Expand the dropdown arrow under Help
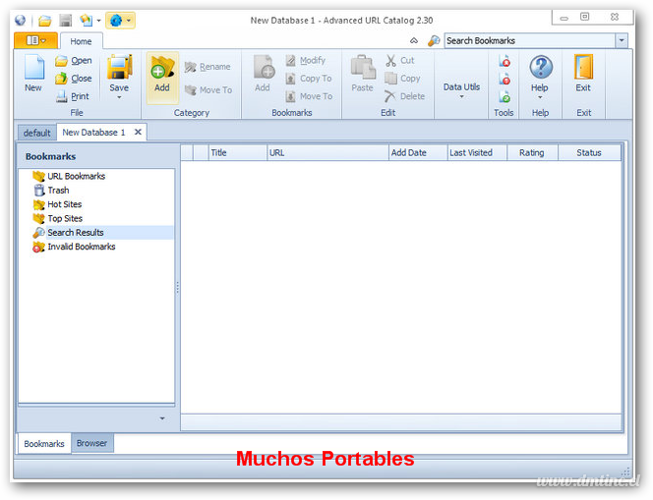Image resolution: width=653 pixels, height=500 pixels. [540, 97]
